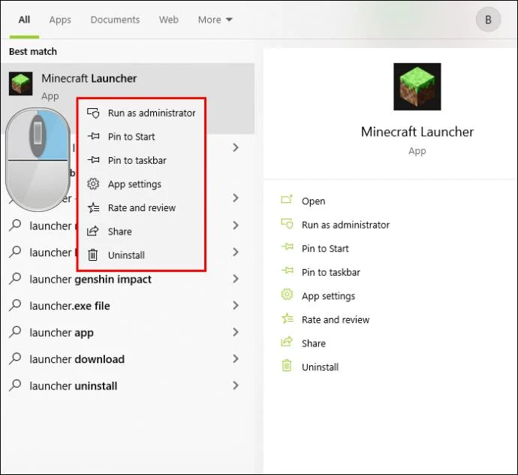Image resolution: width=518 pixels, height=475 pixels.
Task: Click Uninstall in the right details pane
Action: pyautogui.click(x=320, y=368)
